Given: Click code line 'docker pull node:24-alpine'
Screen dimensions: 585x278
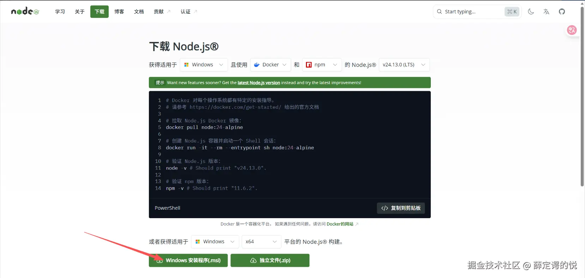Looking at the screenshot, I should [x=204, y=127].
